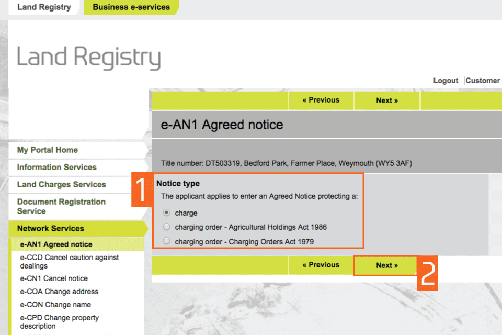The image size is (502, 335).
Task: Click the Land Registry logo
Action: click(x=89, y=58)
